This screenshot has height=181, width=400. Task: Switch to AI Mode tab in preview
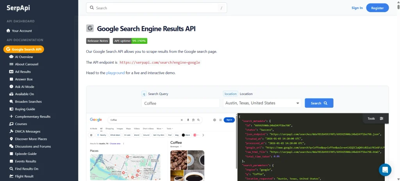coord(94,129)
